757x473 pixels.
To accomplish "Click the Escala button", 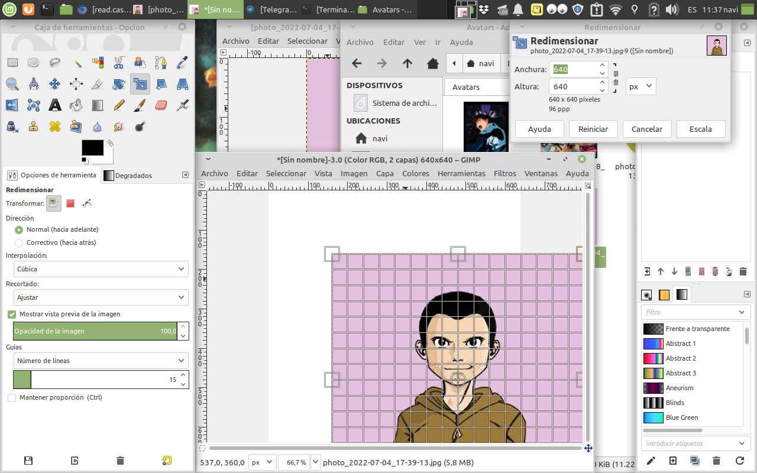I will point(701,129).
